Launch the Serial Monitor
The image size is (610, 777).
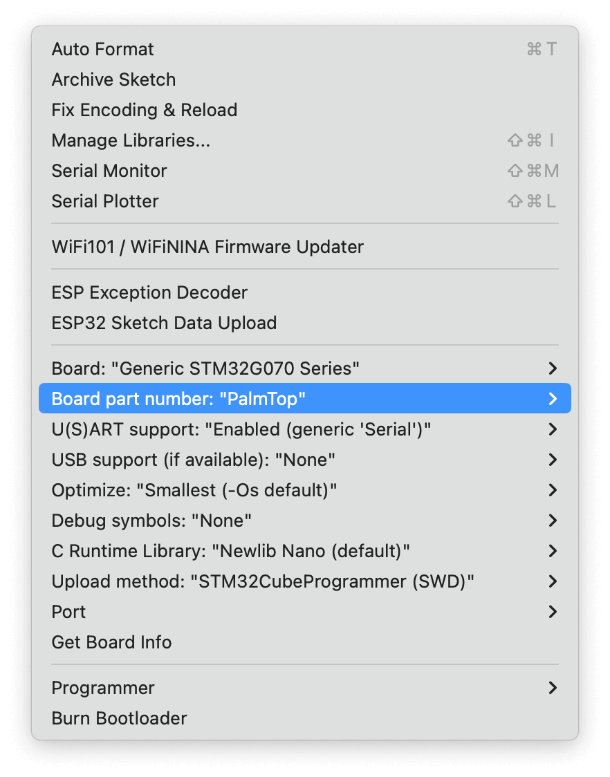click(304, 171)
